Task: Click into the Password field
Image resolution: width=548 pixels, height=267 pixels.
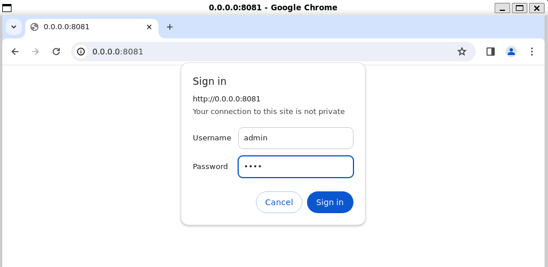Action: coord(296,167)
